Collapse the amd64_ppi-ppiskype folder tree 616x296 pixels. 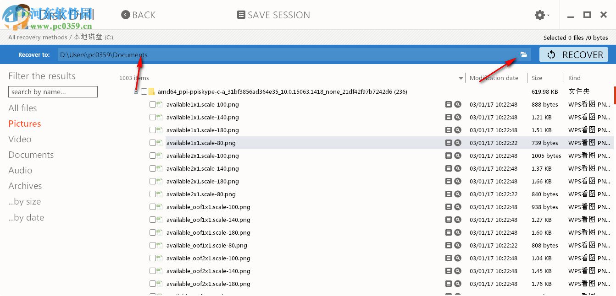tap(136, 91)
